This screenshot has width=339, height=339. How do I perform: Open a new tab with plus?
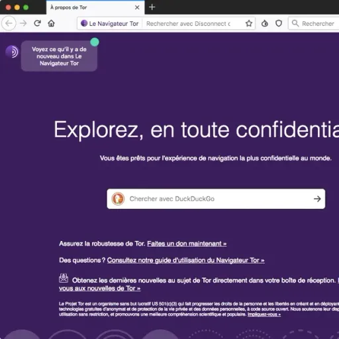[x=152, y=7]
